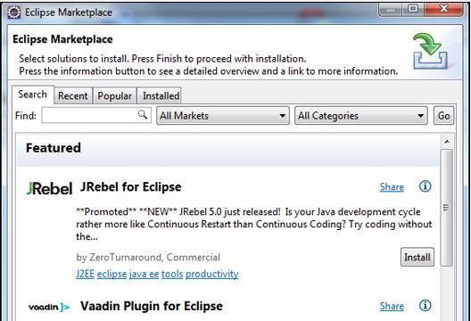Click the JRebel logo image

tap(50, 188)
